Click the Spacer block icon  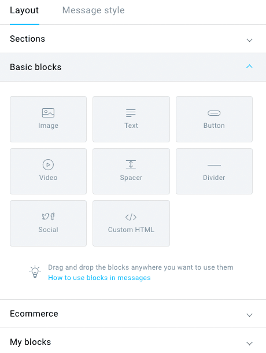click(x=131, y=164)
